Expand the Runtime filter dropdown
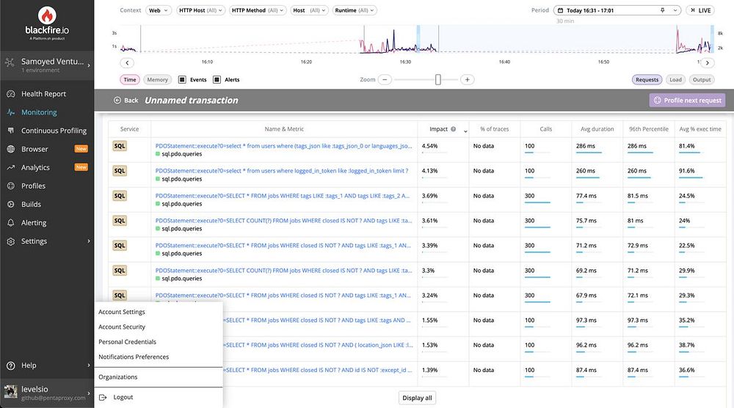734x408 pixels. tap(355, 10)
